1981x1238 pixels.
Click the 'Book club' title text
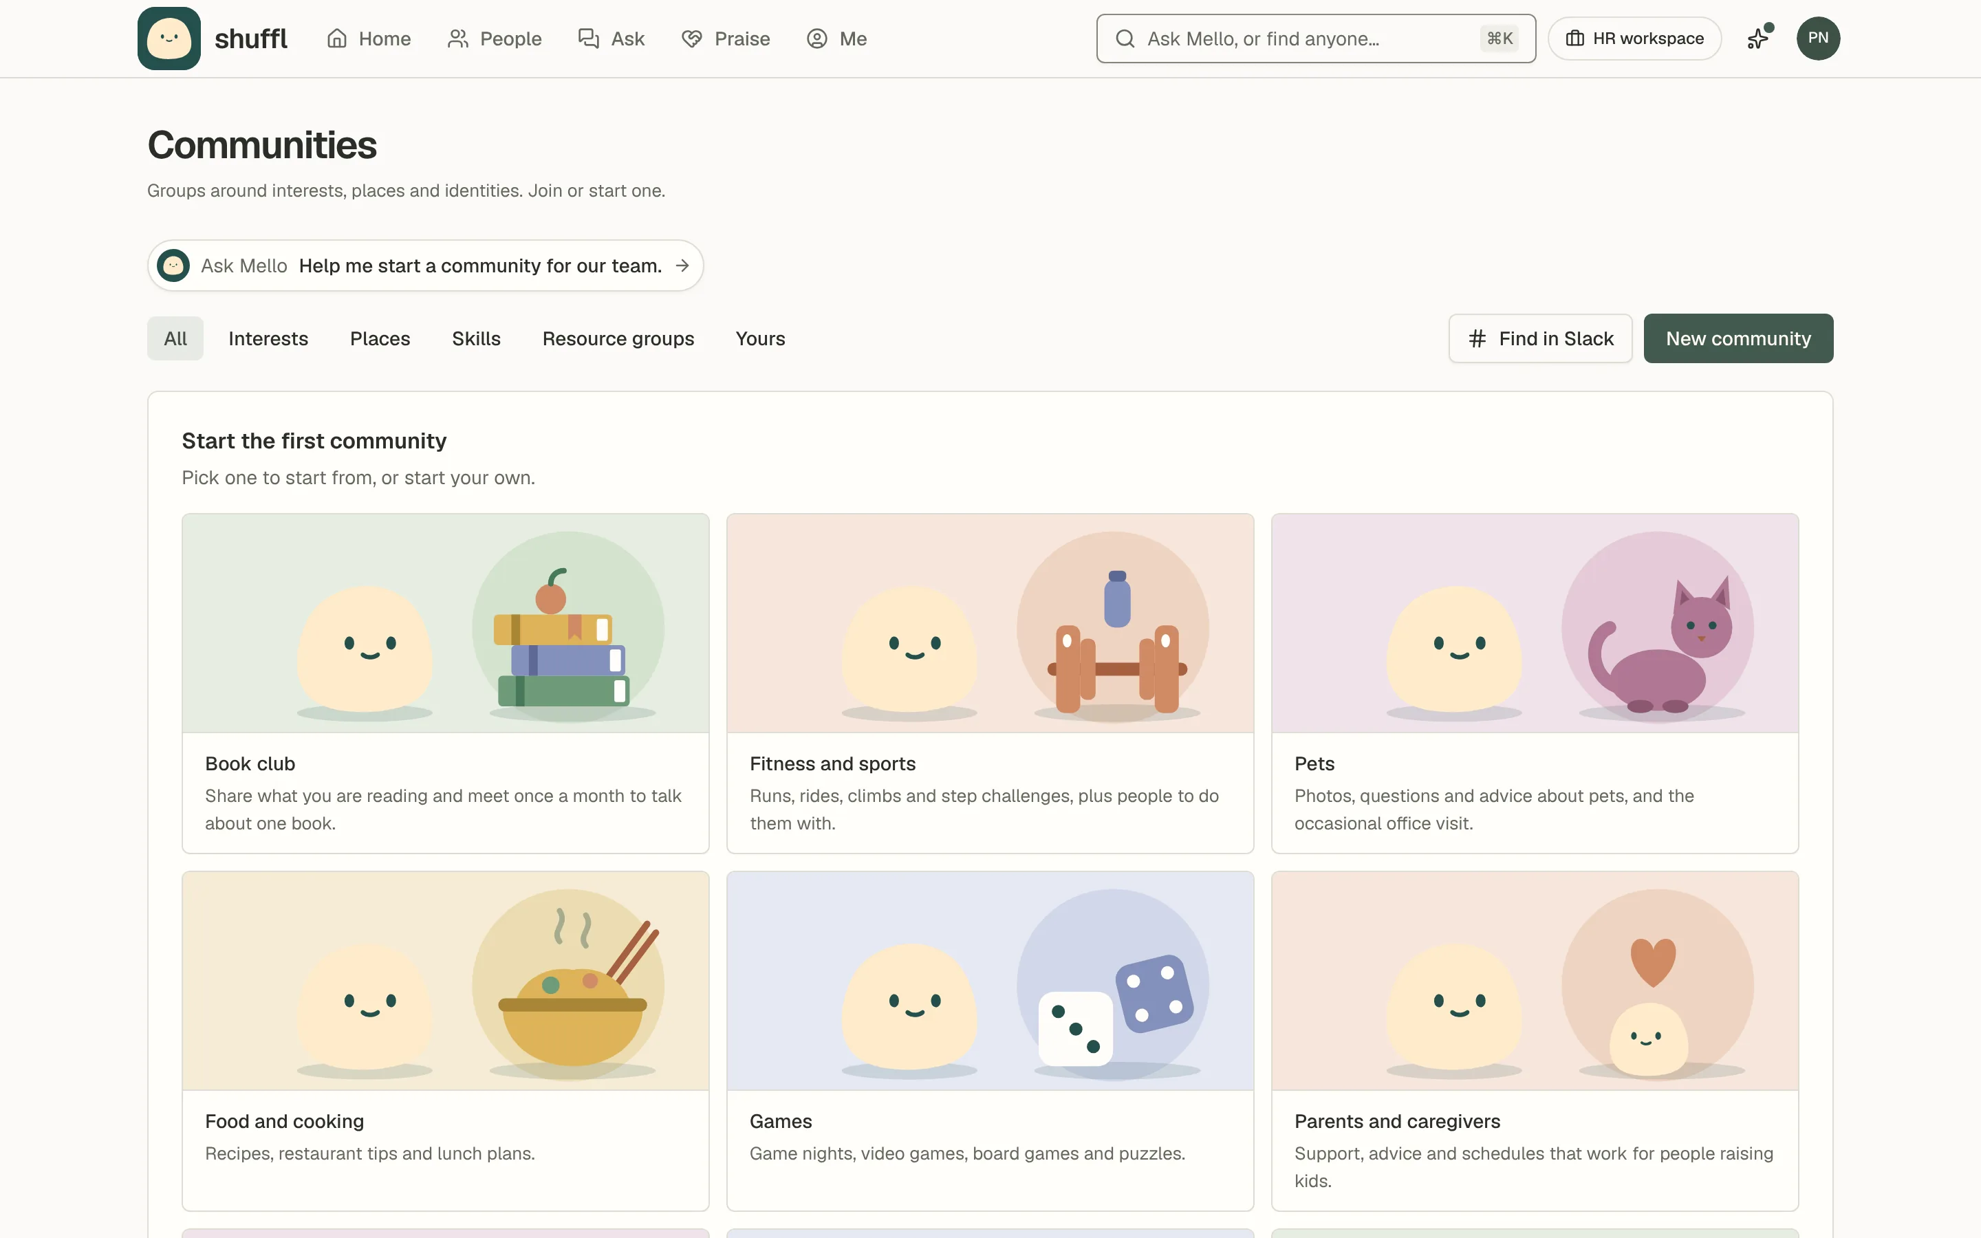click(x=250, y=763)
